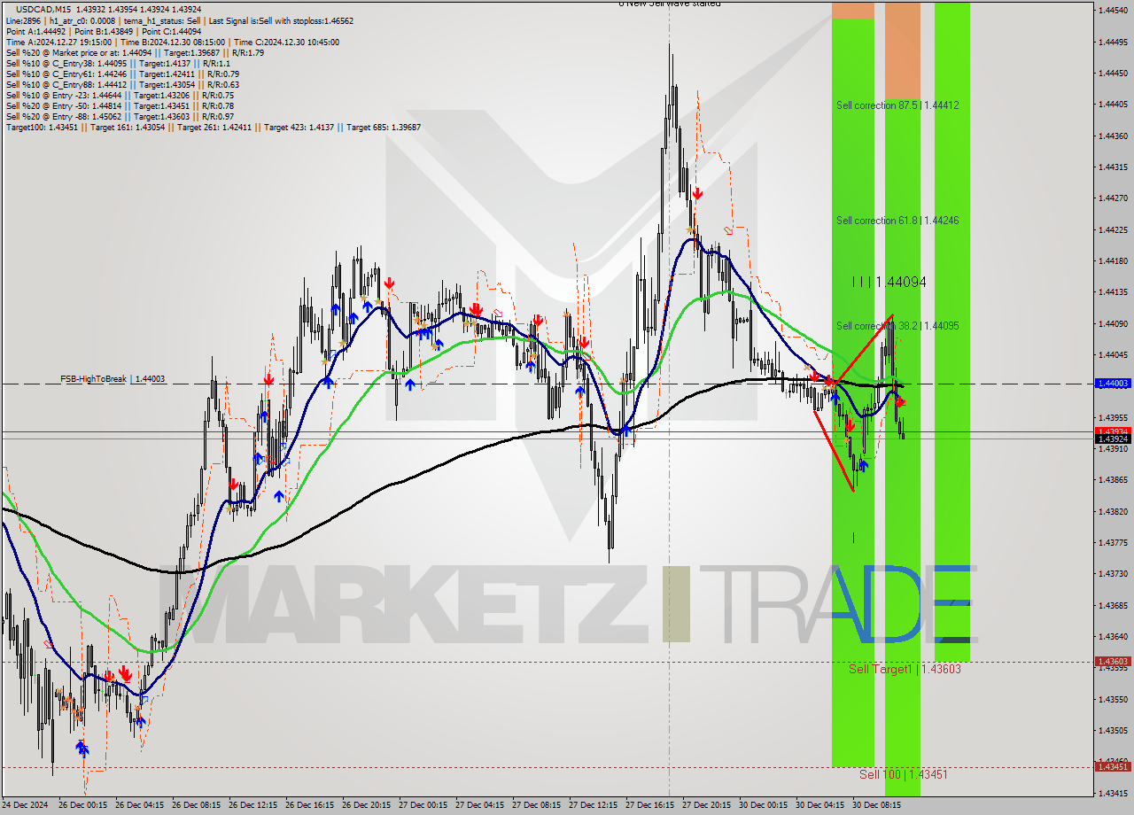The width and height of the screenshot is (1134, 815).
Task: Click the 1.44225 price axis label
Action: pos(1113,229)
